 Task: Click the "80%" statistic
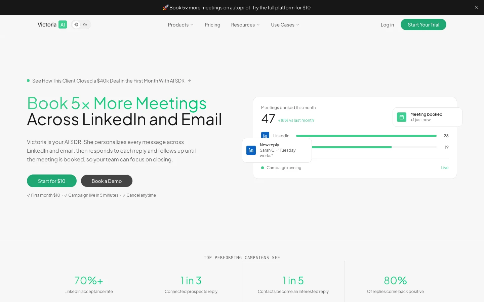point(395,281)
